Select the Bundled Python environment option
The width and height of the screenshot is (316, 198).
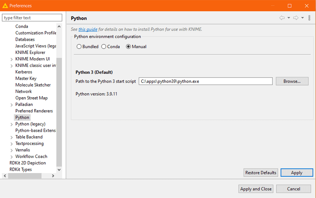pyautogui.click(x=79, y=46)
